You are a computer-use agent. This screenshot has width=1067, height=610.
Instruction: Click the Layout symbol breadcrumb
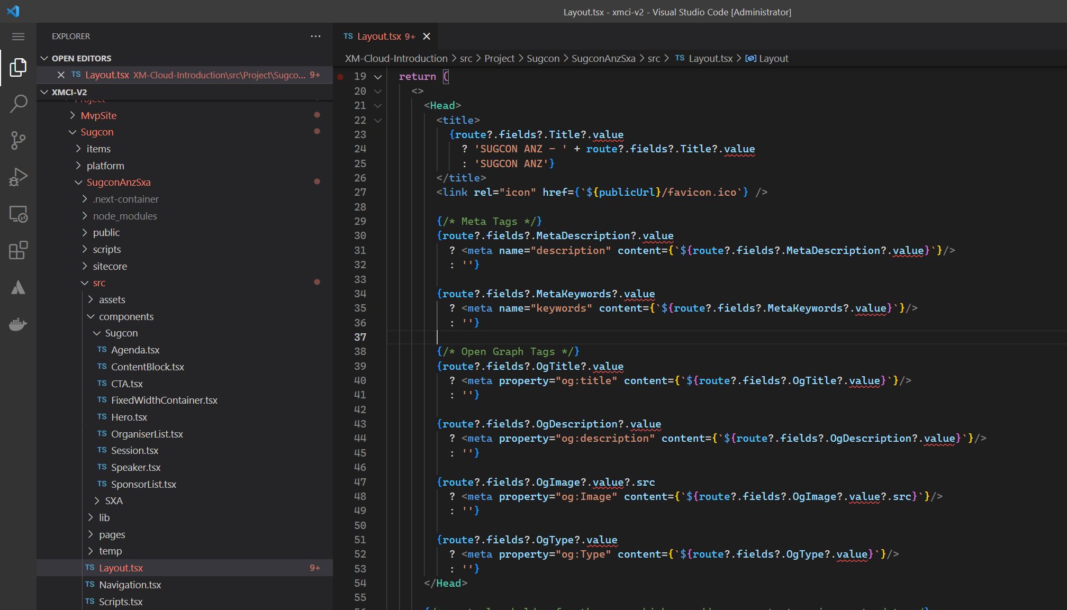pyautogui.click(x=767, y=59)
